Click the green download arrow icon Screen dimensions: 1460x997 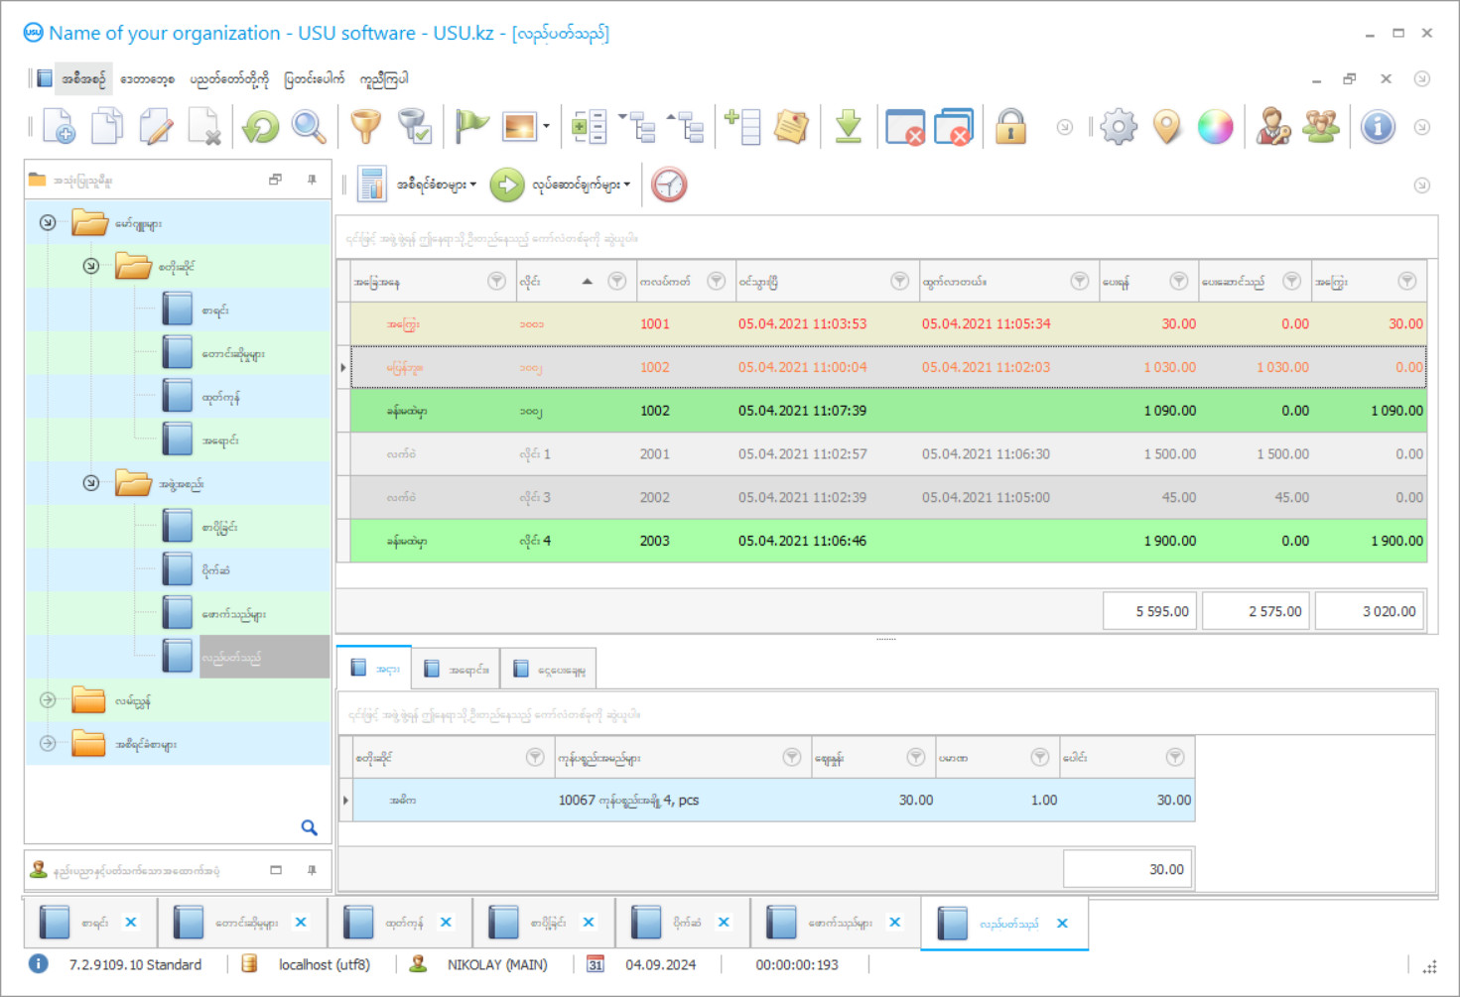pos(848,127)
